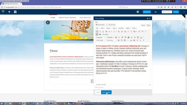Open Our Services nav link
The image size is (187, 105).
click(85, 17)
